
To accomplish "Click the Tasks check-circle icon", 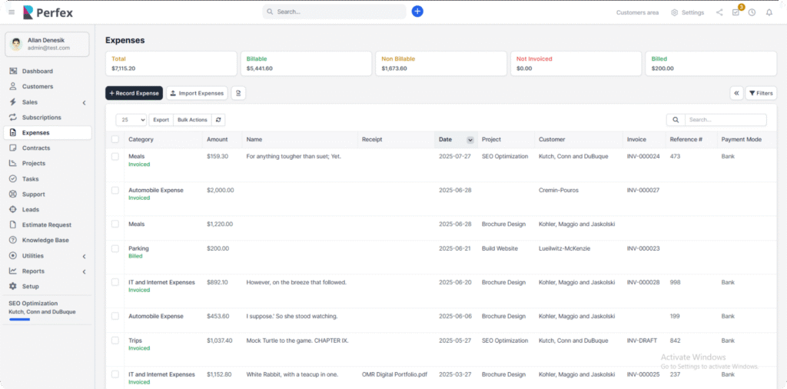I will coord(13,178).
